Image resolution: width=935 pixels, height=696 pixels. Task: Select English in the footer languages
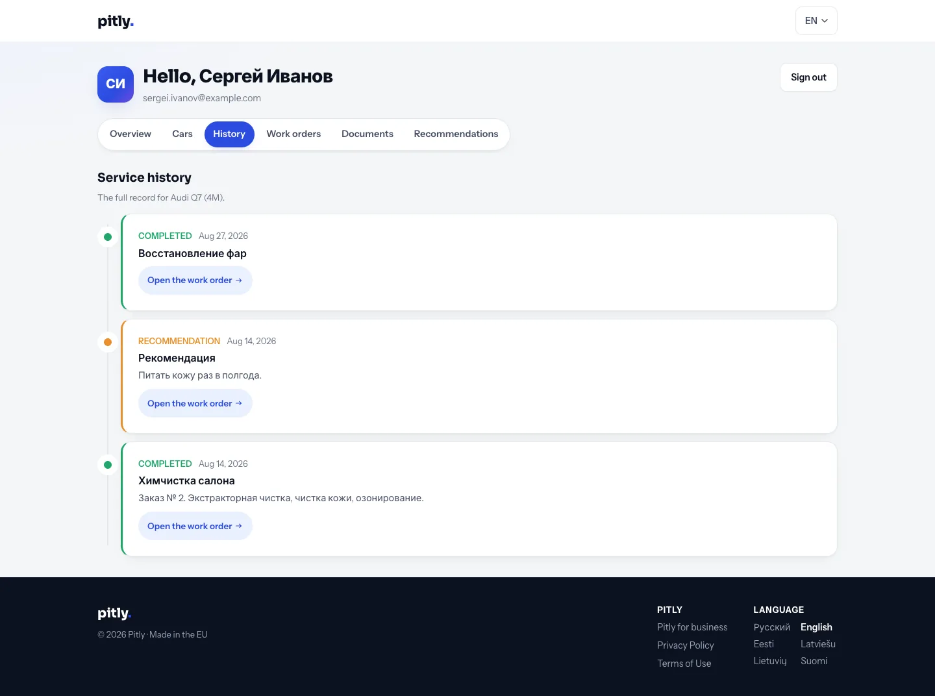point(816,627)
